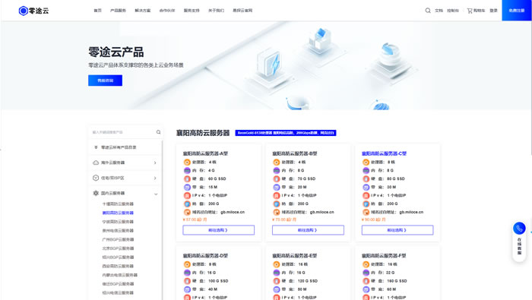The width and height of the screenshot is (532, 300).
Task: Click the gear icon beside 国内云服务器
Action: (x=96, y=193)
